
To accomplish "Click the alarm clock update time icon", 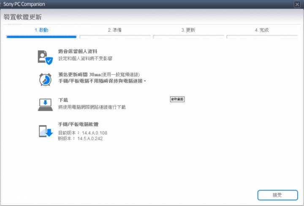I will [x=45, y=79].
